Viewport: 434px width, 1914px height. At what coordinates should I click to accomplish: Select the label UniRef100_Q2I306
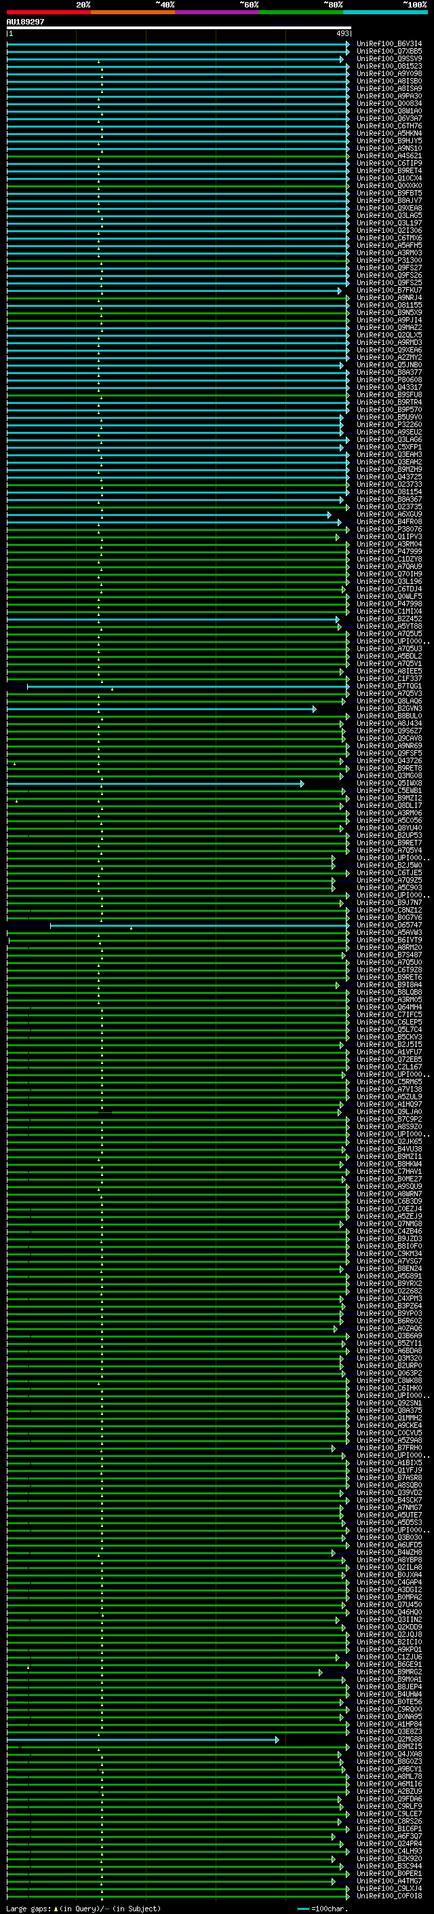(389, 230)
